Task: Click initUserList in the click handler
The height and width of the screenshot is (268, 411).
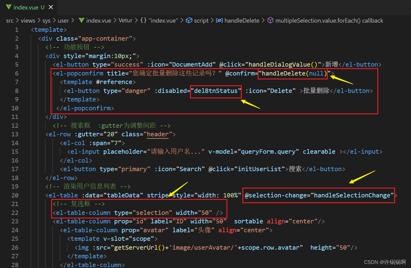Action: pyautogui.click(x=260, y=169)
